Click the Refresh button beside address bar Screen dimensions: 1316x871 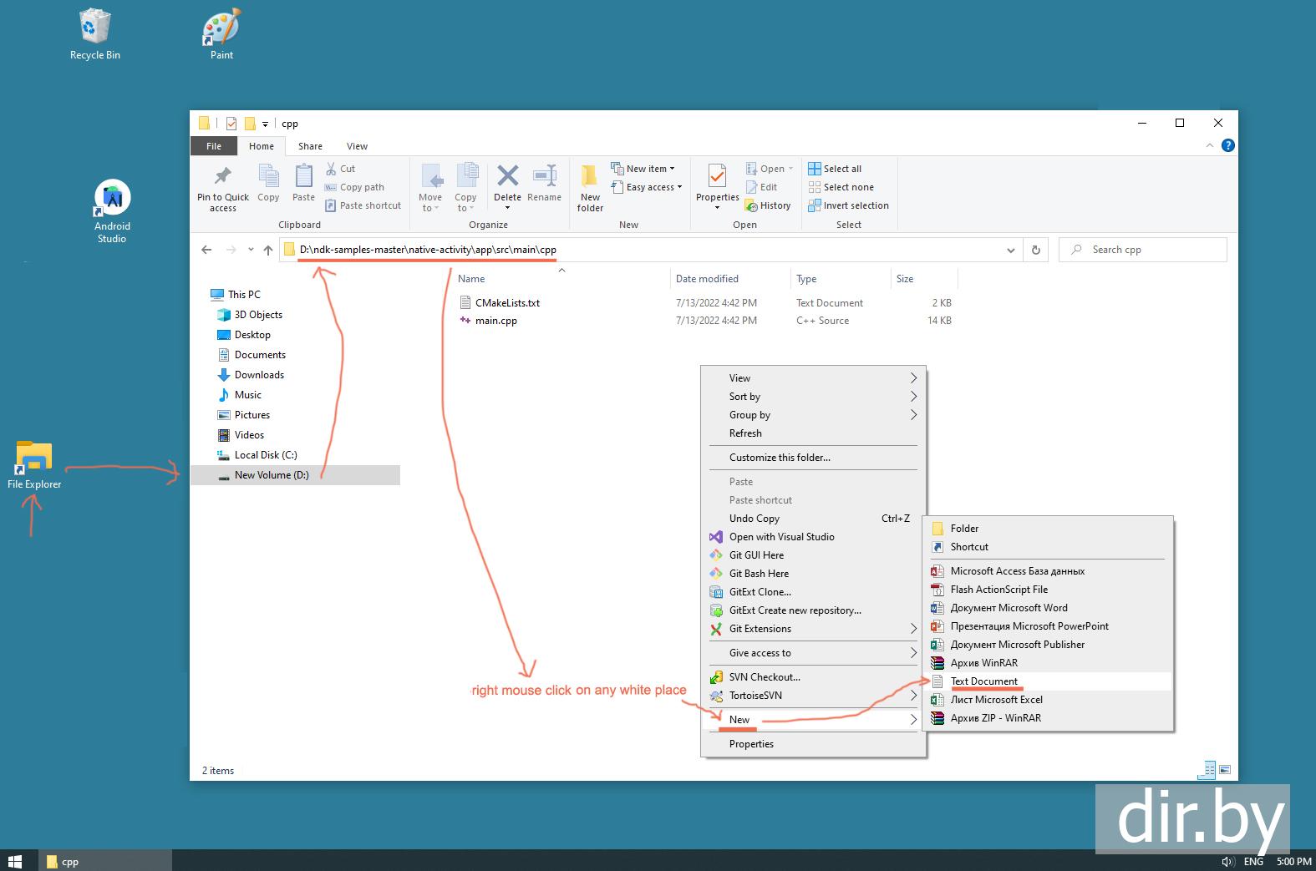point(1036,250)
